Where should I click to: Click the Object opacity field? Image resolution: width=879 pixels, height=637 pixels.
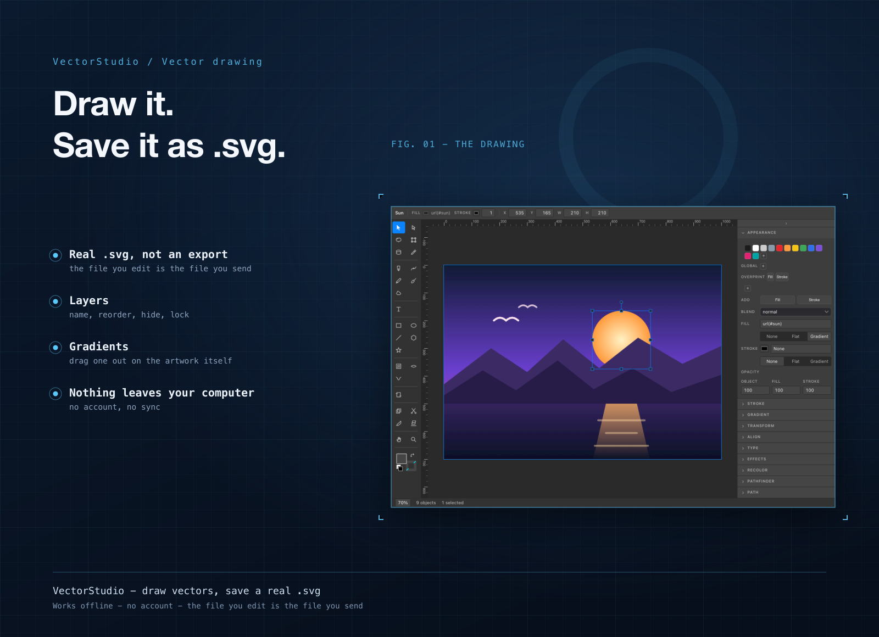click(755, 390)
